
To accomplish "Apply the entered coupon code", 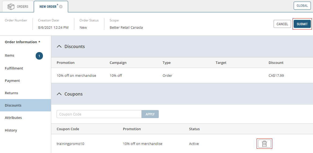I will (150, 114).
